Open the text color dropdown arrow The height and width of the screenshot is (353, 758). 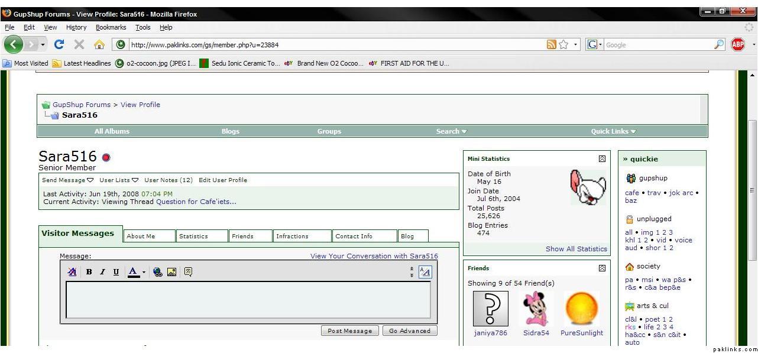tap(144, 273)
